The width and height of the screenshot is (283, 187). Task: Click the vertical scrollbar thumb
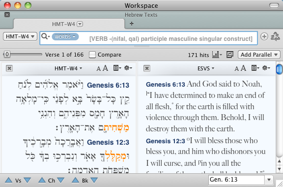point(279,69)
